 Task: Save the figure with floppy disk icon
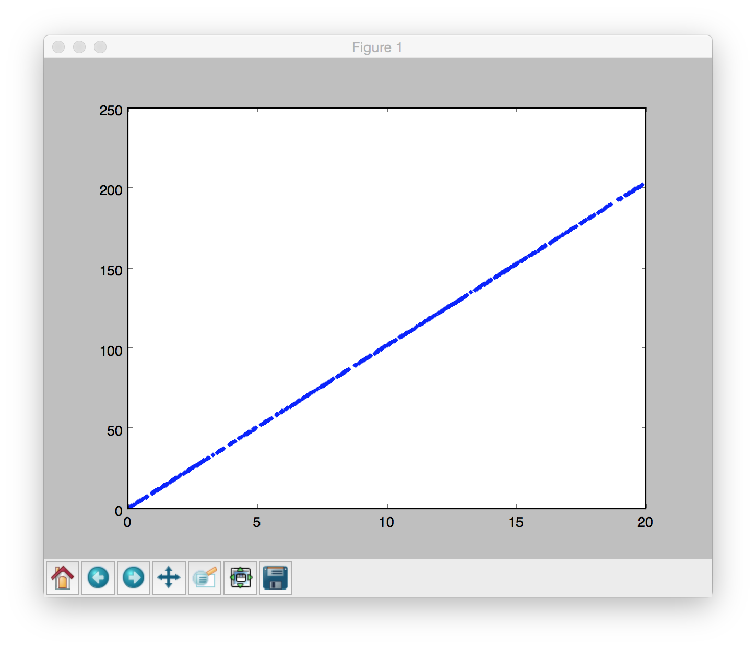point(276,578)
